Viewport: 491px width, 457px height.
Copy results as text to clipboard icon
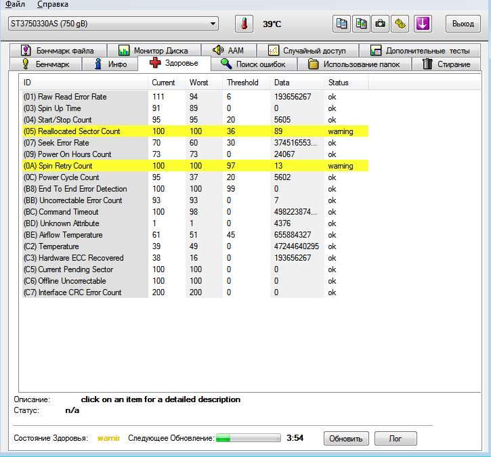[x=342, y=24]
